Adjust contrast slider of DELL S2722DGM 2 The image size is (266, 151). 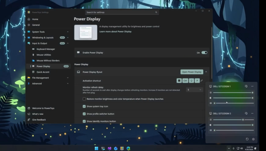point(234,125)
